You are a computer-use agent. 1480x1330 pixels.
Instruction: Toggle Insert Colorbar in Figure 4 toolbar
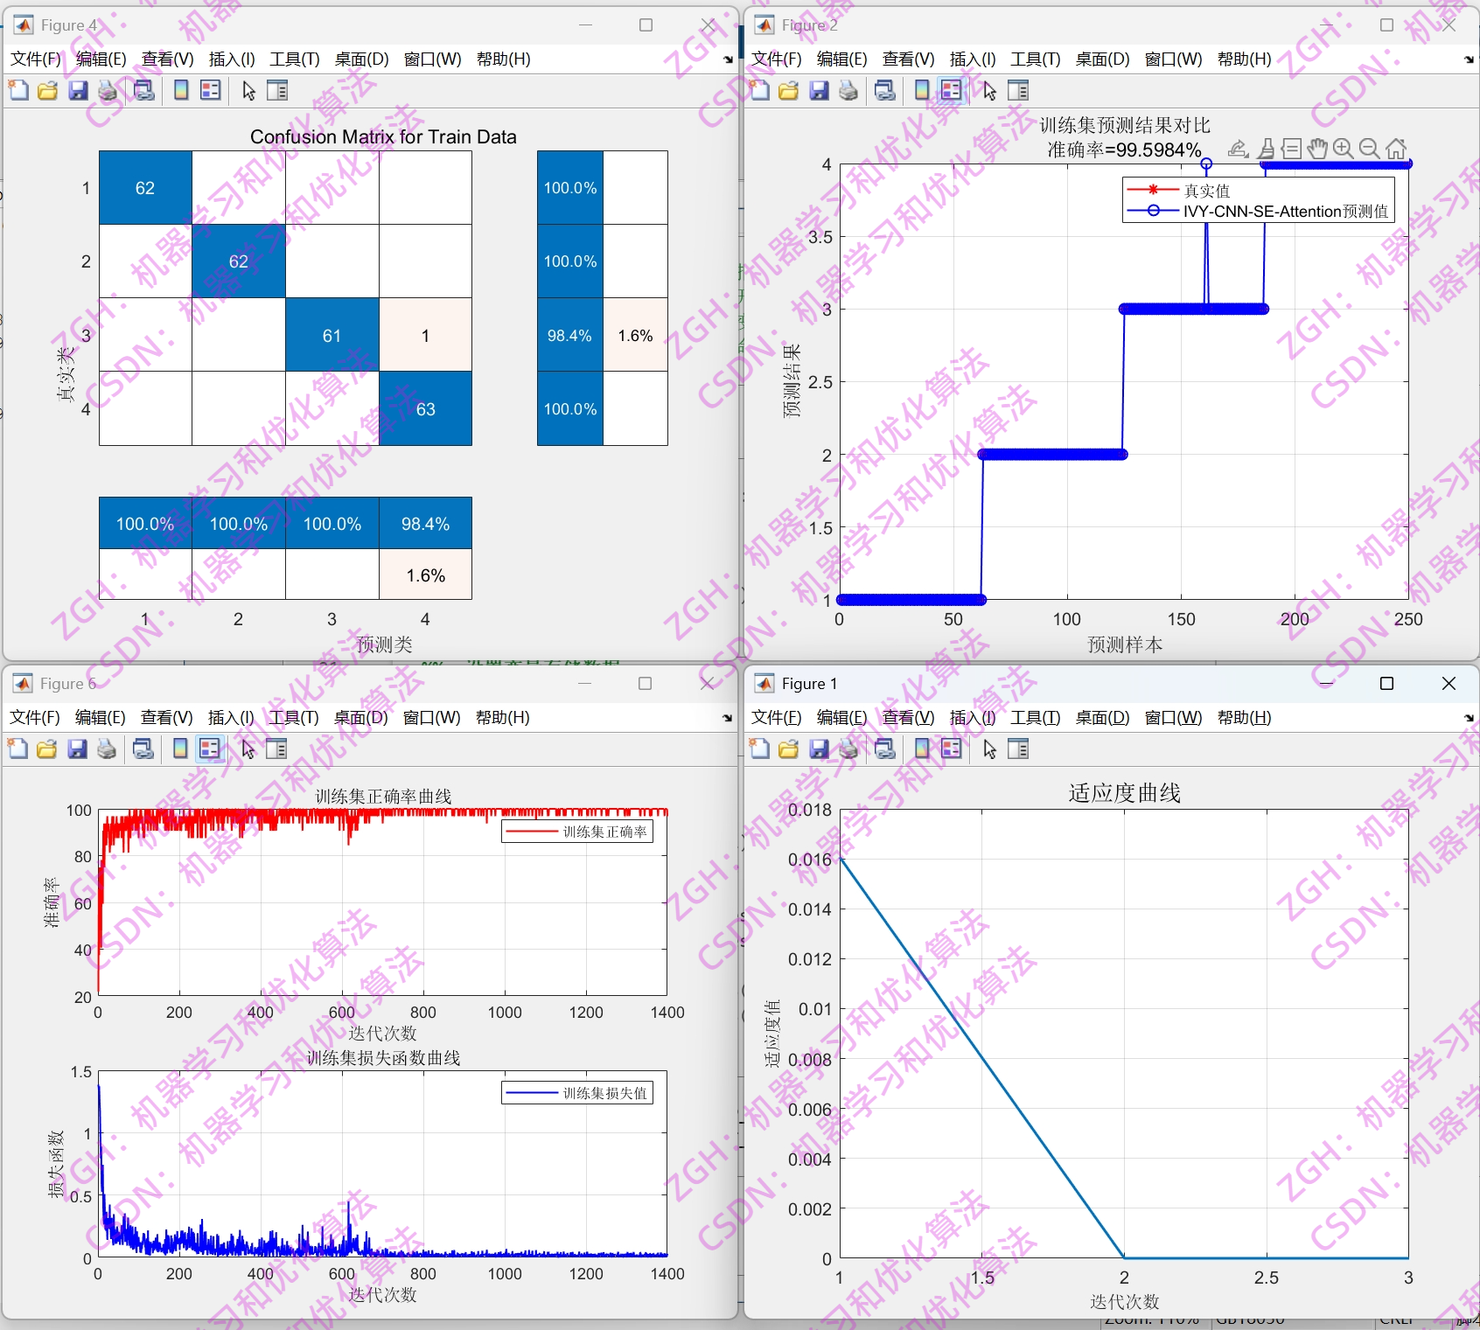coord(181,90)
